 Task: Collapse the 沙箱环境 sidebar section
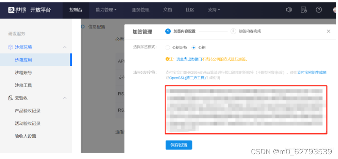coord(65,47)
